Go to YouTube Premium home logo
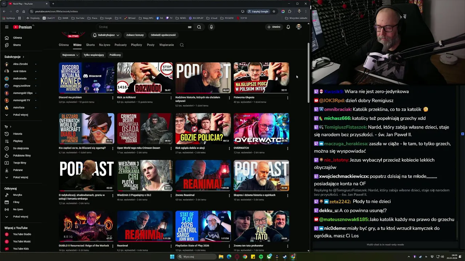 click(x=23, y=27)
